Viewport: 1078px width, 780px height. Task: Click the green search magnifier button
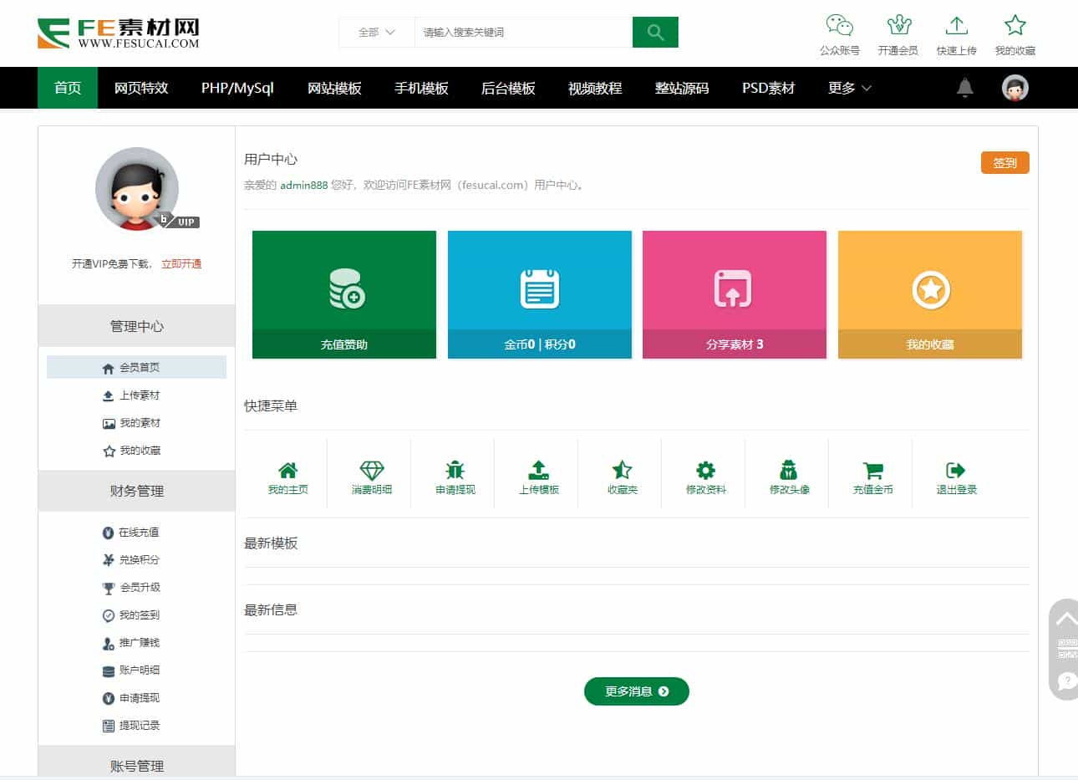[x=655, y=32]
